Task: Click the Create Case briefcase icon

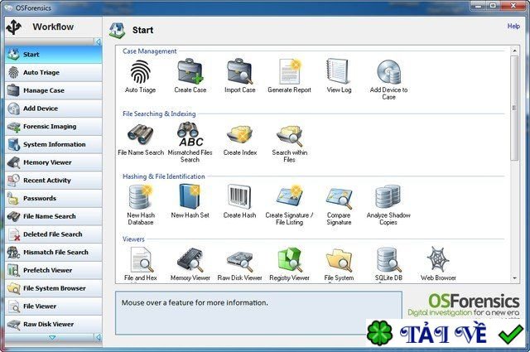Action: (x=190, y=71)
